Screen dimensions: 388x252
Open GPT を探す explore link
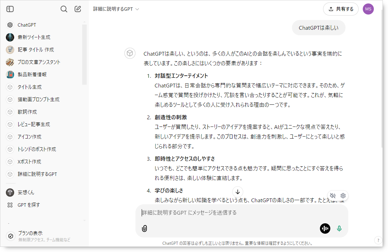(x=29, y=205)
